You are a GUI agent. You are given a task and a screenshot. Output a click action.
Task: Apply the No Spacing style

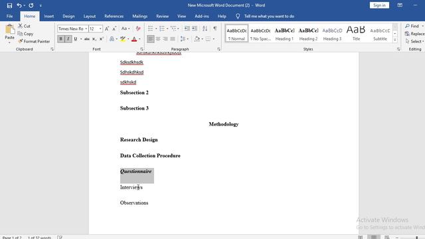[x=260, y=34]
